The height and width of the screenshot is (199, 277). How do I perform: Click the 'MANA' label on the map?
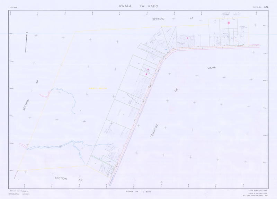click(x=212, y=68)
